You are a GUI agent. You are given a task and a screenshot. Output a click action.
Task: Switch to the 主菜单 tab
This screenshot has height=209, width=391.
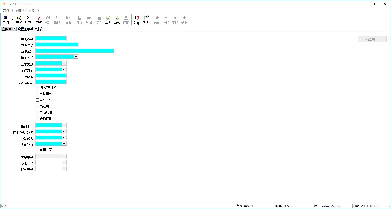[7, 29]
